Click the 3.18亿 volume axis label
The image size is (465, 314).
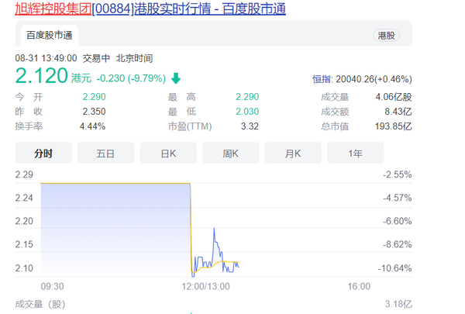pyautogui.click(x=398, y=304)
